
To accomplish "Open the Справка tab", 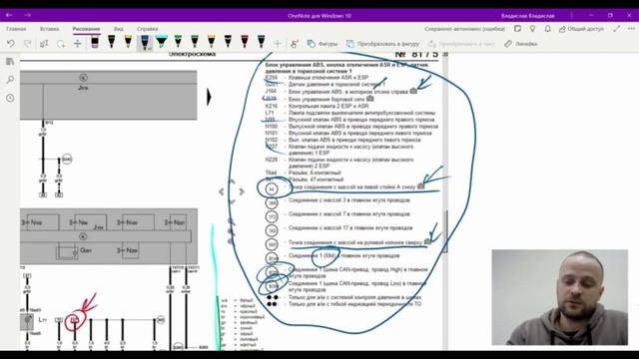I will [x=147, y=29].
